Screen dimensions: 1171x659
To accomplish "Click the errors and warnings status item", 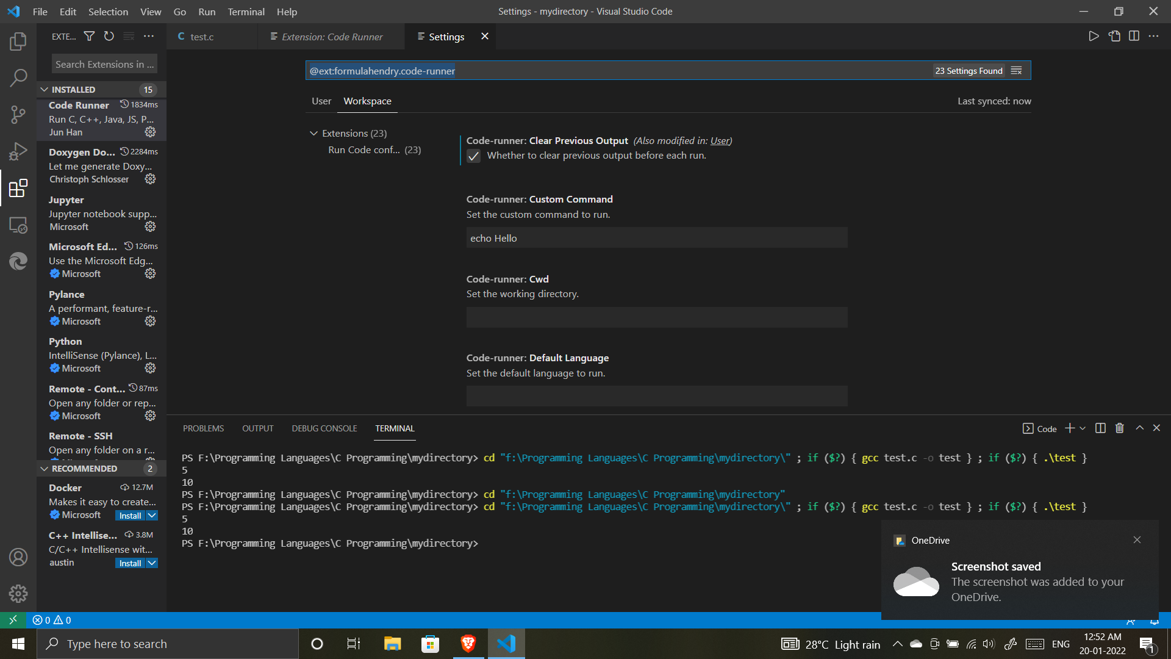I will [52, 620].
